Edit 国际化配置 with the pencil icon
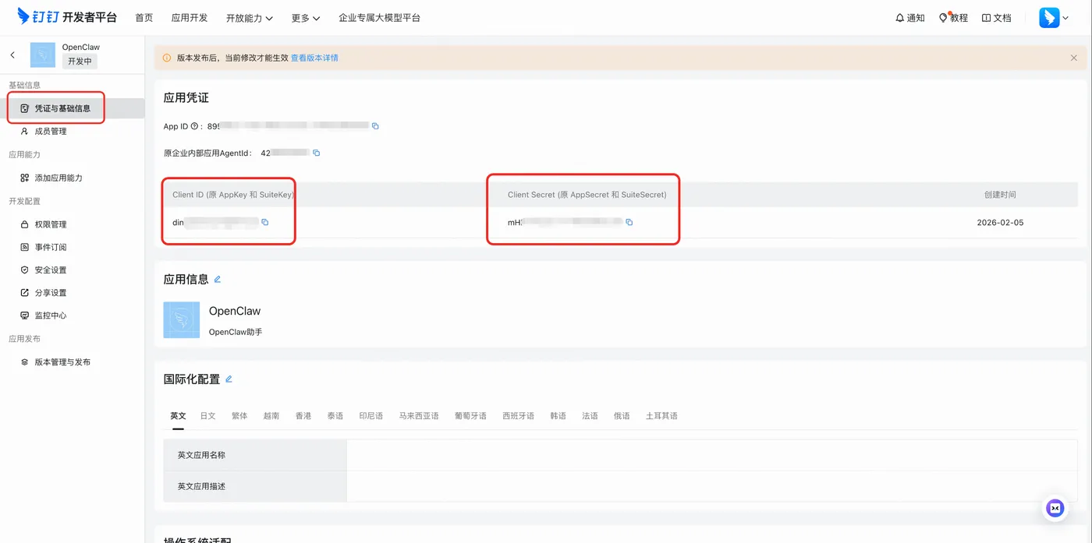Screen dimensions: 1092x543 [229, 379]
